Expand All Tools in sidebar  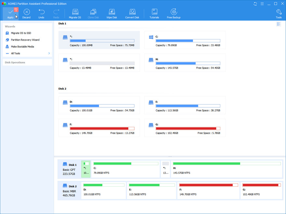pos(27,53)
